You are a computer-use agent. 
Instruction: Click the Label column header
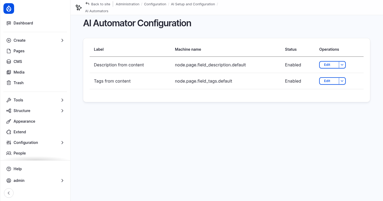[99, 49]
